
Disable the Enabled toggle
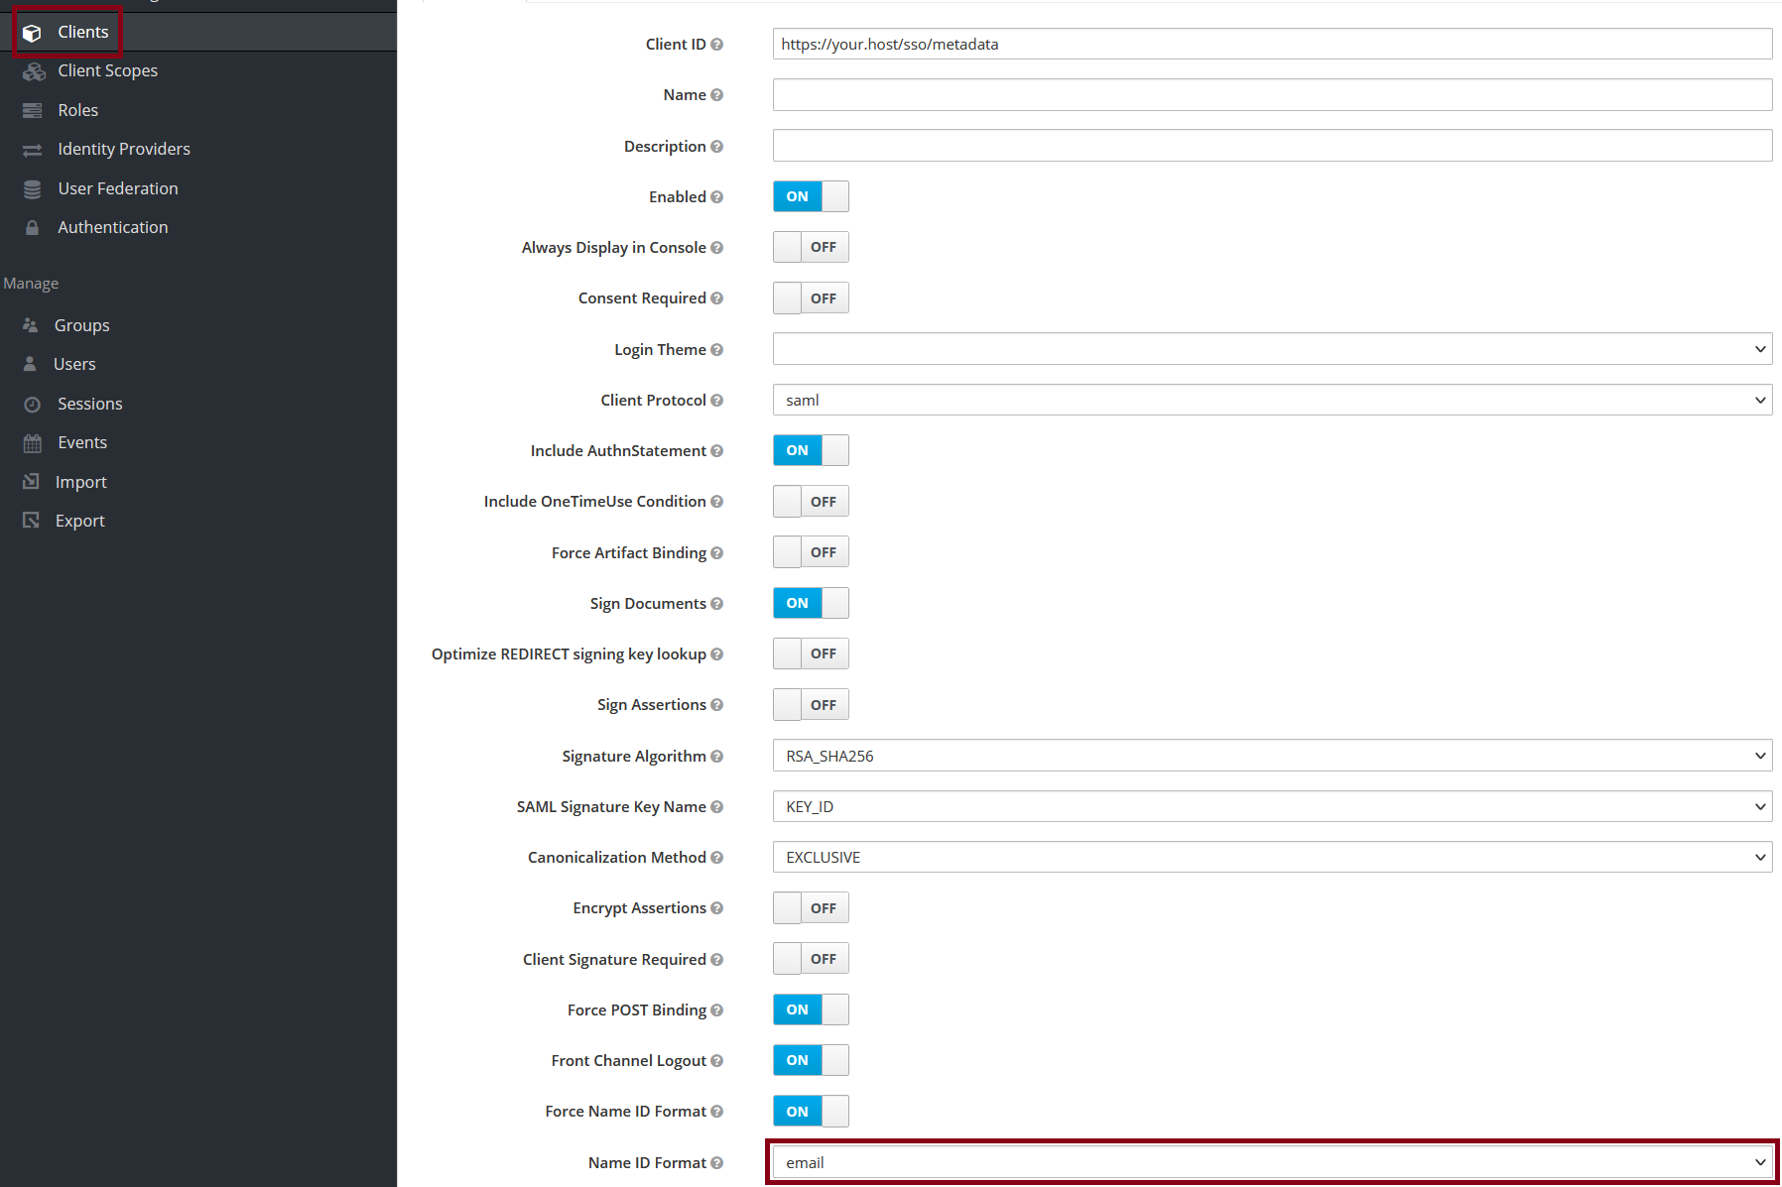coord(810,196)
